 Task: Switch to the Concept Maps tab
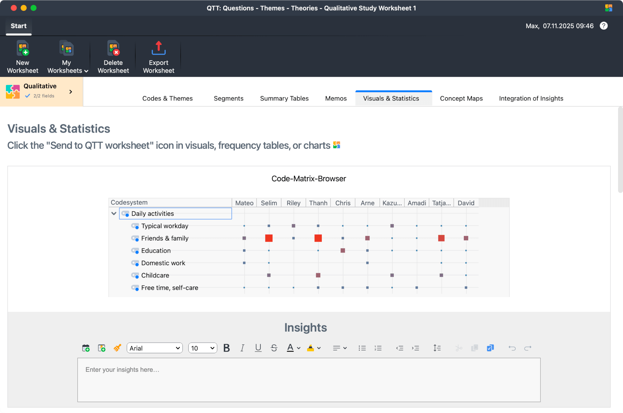(461, 98)
